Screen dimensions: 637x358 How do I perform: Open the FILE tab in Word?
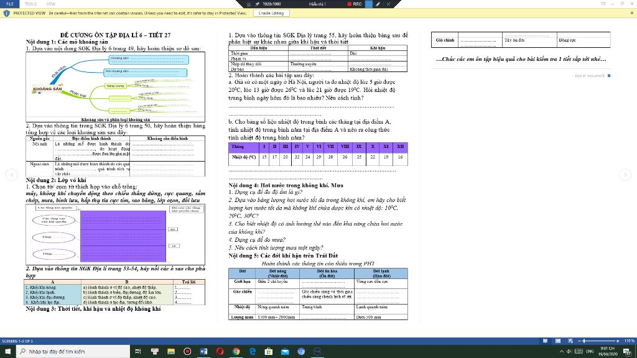click(10, 4)
